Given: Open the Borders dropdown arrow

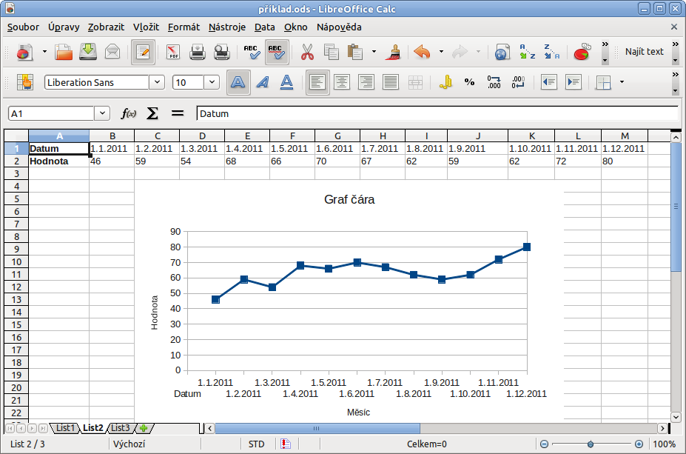Looking at the screenshot, I should (x=622, y=82).
